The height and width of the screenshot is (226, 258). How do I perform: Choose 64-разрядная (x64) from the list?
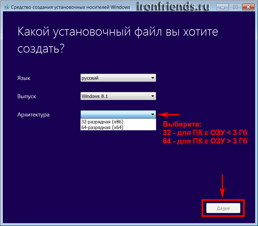pos(102,127)
